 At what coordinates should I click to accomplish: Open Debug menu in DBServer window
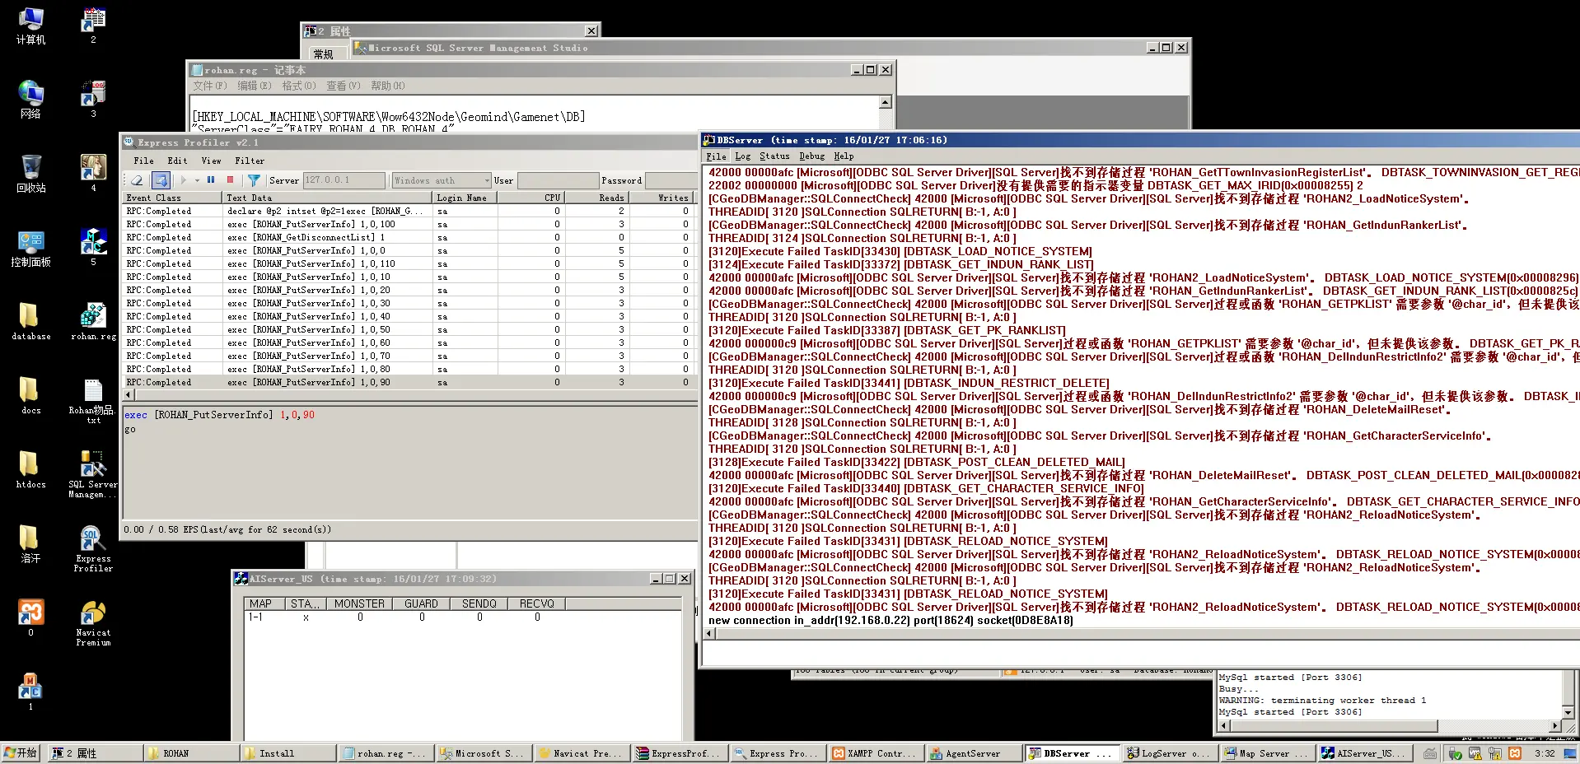pos(811,156)
